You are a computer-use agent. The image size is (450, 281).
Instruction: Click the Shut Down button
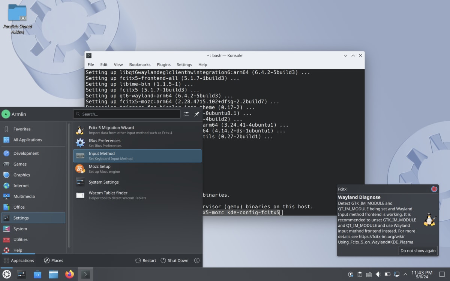174,260
